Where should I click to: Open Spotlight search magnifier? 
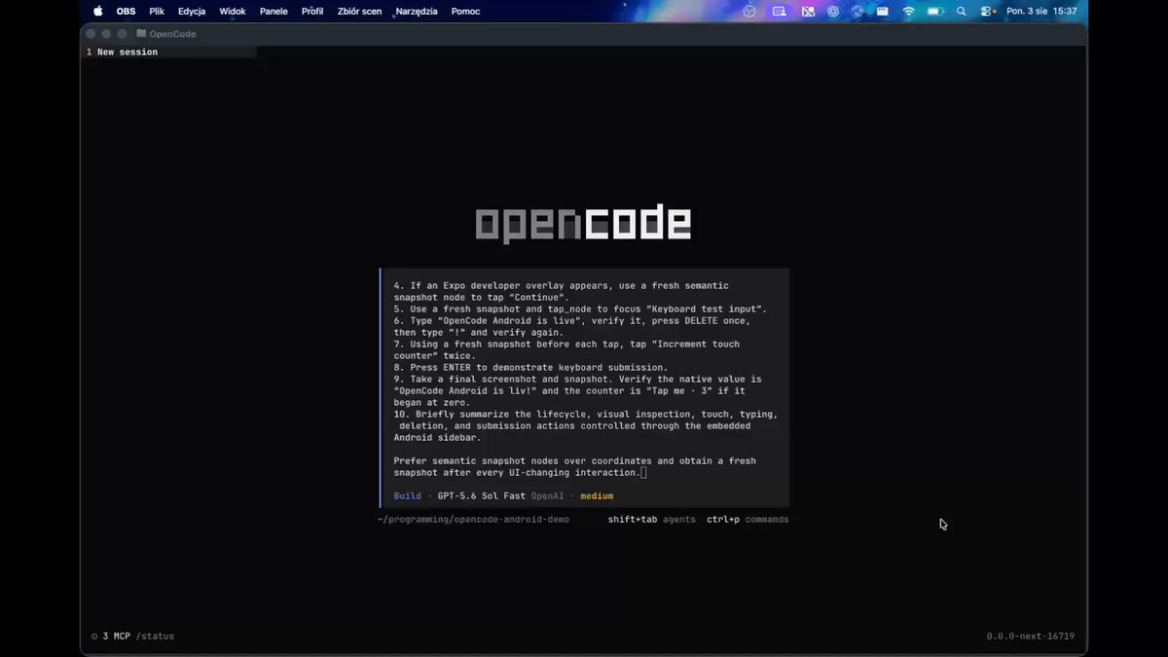point(962,12)
